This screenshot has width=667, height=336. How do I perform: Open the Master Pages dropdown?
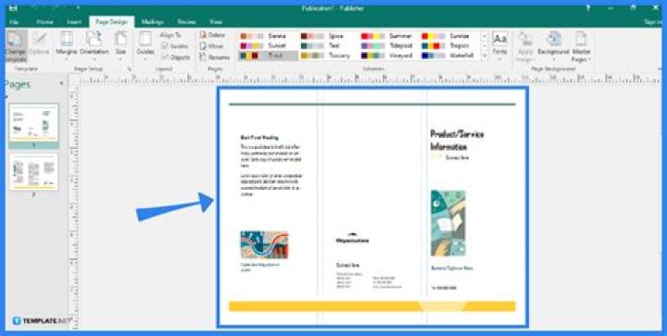click(581, 46)
